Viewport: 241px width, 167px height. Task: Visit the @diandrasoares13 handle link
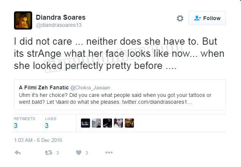pyautogui.click(x=59, y=25)
